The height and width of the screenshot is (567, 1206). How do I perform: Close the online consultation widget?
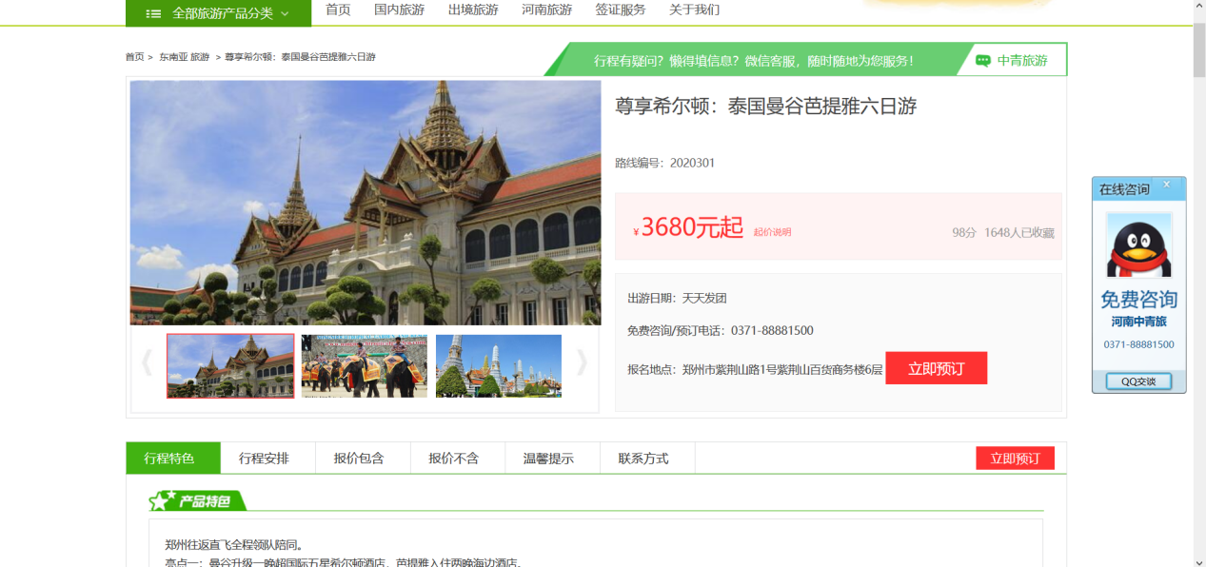[1166, 186]
